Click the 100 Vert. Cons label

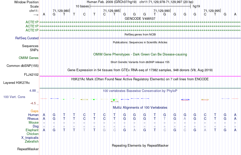click(x=14, y=97)
